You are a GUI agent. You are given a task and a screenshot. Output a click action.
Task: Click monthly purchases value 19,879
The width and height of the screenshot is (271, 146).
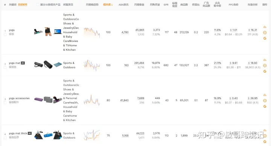tap(156, 63)
